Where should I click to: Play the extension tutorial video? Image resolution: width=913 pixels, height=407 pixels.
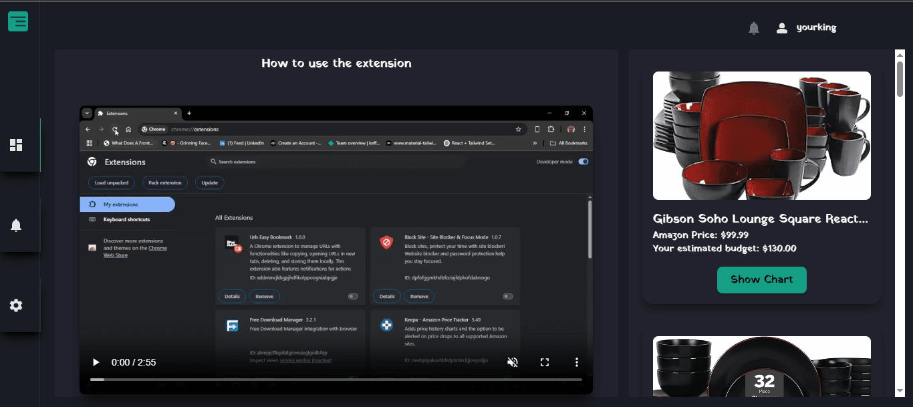(x=96, y=362)
